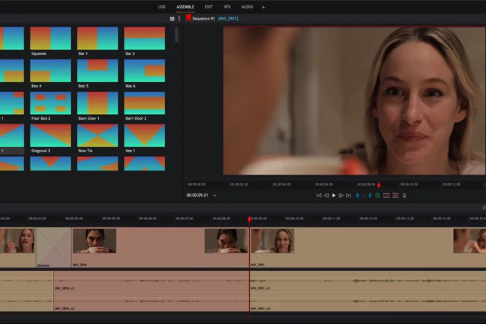Click the timeline playhead handle at 00:00:09
Image resolution: width=486 pixels, height=324 pixels.
[249, 219]
